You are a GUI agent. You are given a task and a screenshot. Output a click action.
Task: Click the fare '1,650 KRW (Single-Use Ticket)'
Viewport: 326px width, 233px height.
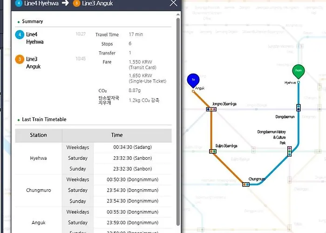148,78
